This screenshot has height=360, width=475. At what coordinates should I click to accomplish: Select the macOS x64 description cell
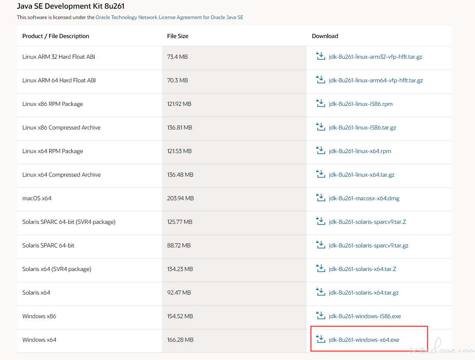pyautogui.click(x=89, y=200)
